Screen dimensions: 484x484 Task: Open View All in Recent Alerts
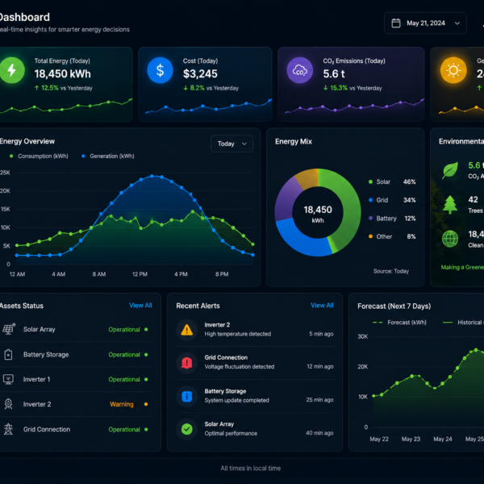322,305
